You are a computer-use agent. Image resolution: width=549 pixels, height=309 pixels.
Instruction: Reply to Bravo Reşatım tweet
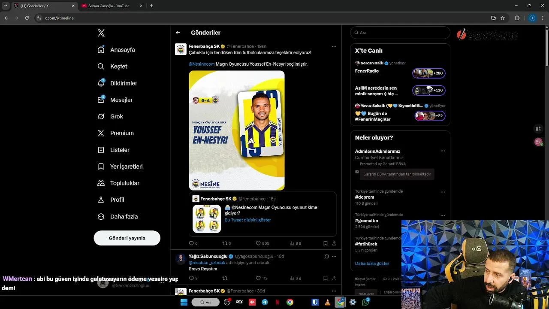coord(193,278)
